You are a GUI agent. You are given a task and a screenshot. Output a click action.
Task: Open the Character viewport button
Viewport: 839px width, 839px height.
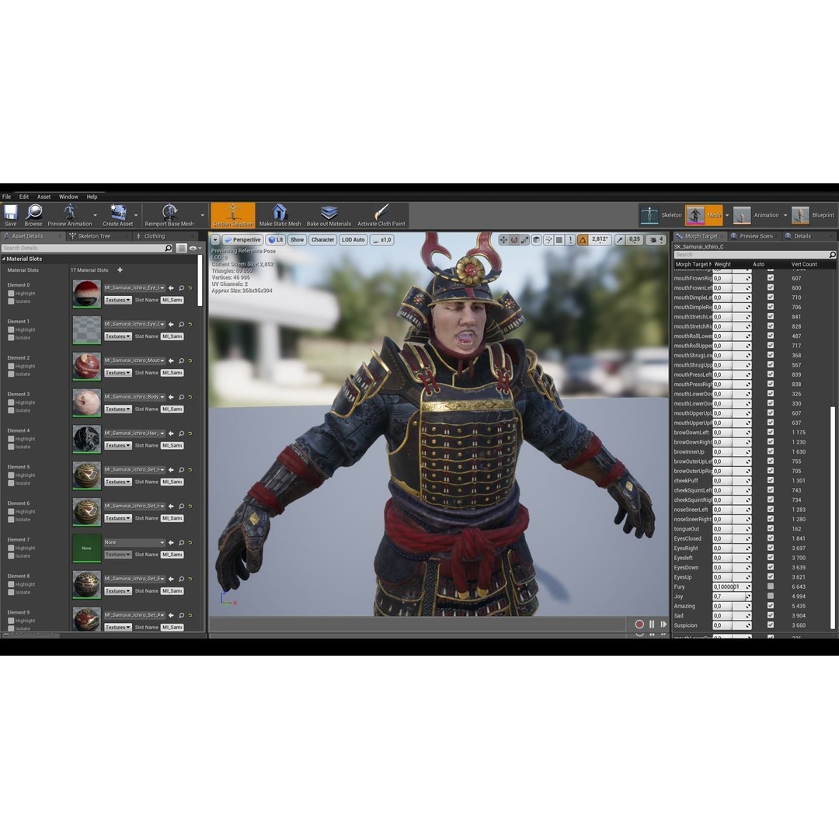pos(322,240)
